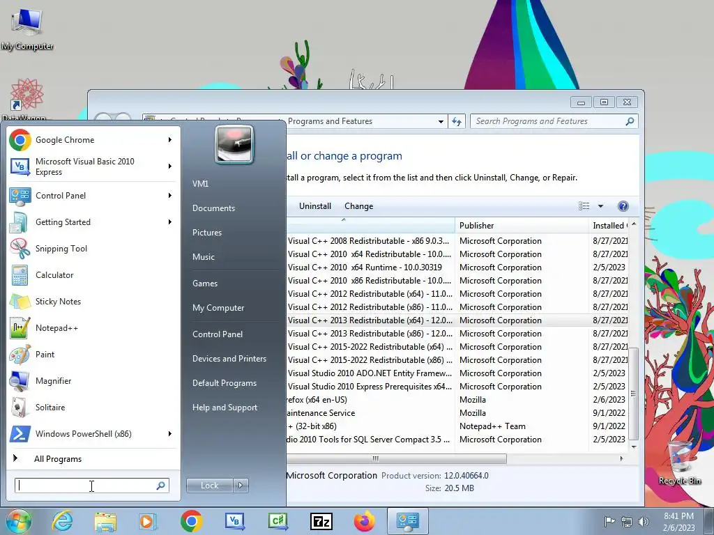
Task: Refresh the Programs and Features address bar
Action: click(457, 121)
